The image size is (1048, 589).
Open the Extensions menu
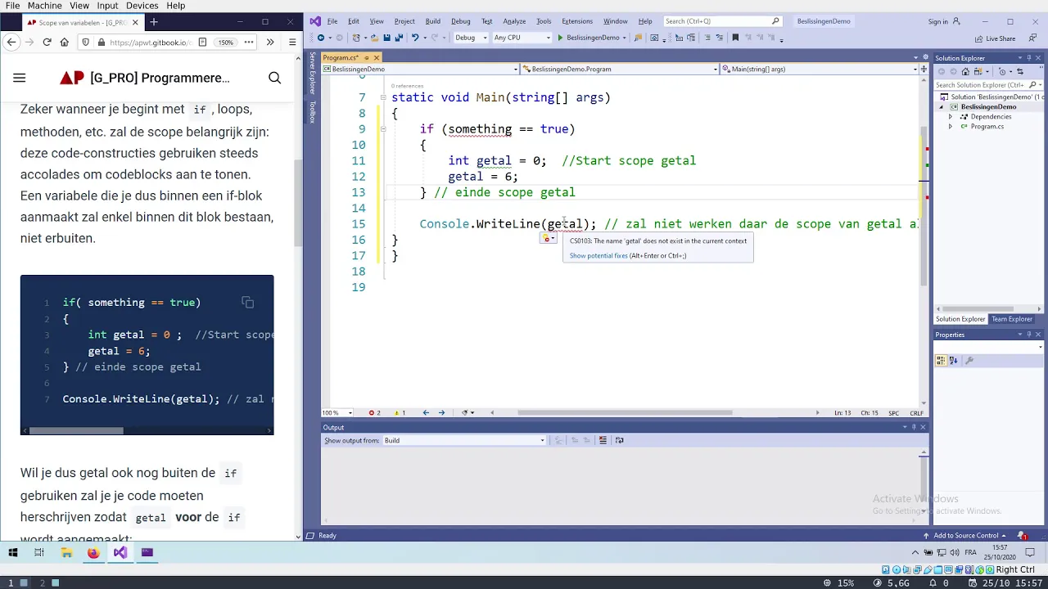(x=577, y=21)
